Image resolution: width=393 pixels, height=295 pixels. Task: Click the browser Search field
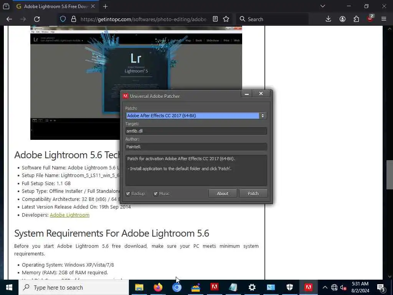272,19
